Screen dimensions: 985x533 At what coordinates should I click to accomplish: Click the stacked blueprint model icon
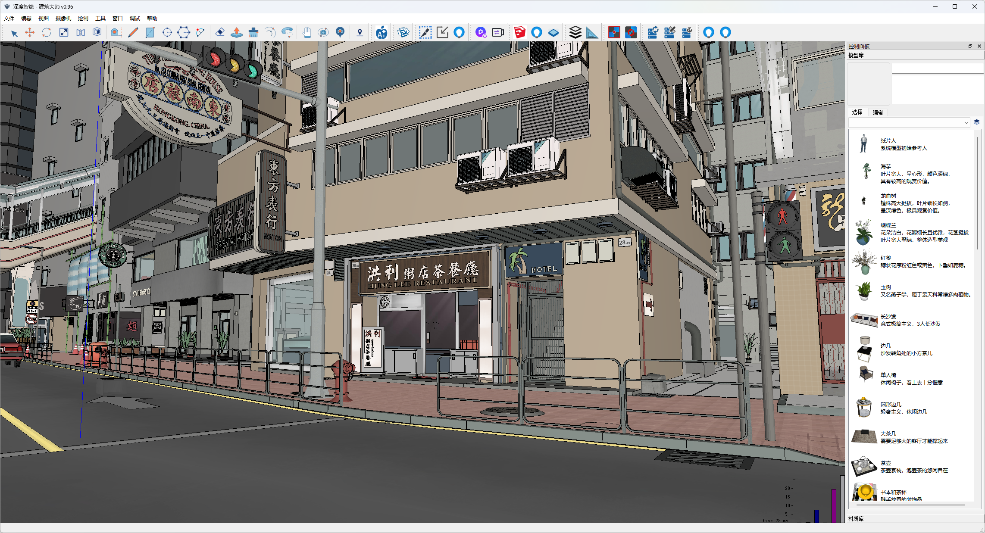[x=403, y=33]
